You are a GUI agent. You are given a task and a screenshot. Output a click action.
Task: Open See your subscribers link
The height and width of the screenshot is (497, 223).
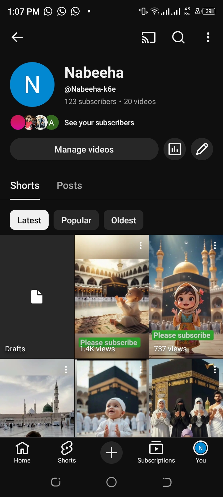[99, 123]
